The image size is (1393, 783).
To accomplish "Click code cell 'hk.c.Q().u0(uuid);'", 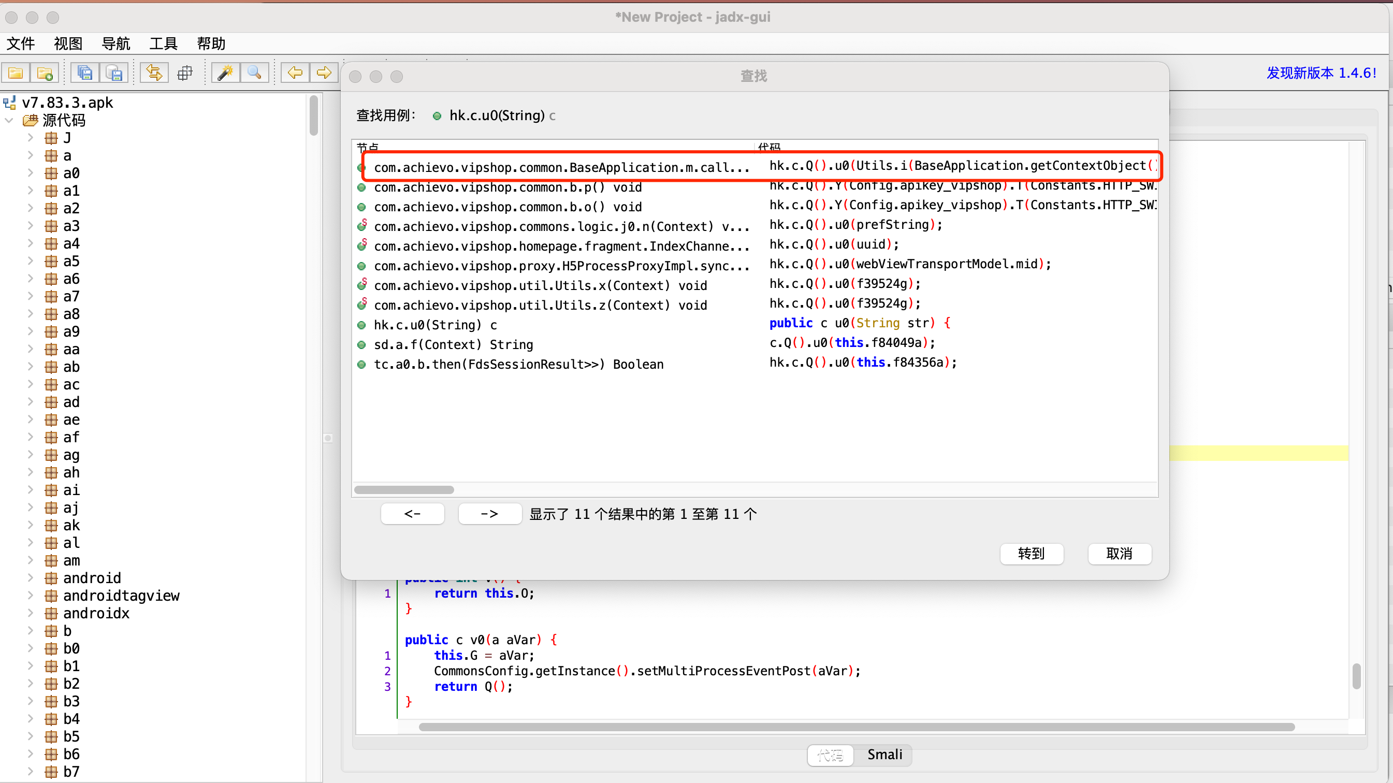I will click(x=834, y=244).
